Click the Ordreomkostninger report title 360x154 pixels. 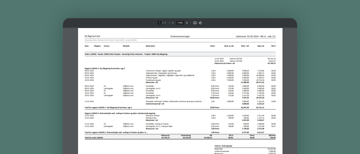point(180,36)
